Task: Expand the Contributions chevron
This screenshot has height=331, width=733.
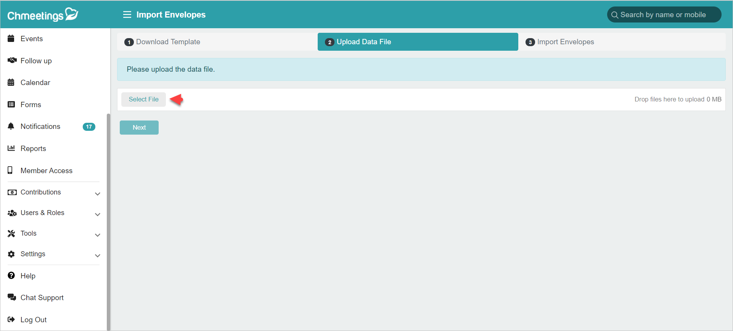Action: coord(98,194)
